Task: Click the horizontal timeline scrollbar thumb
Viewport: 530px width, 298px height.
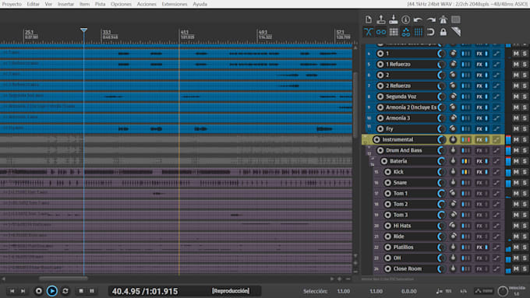Action: 63,279
